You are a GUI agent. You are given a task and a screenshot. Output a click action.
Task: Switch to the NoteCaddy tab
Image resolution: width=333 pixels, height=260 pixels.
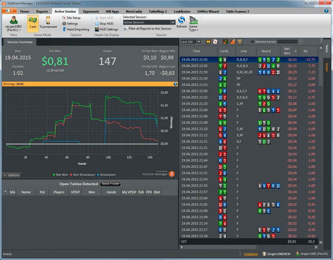click(x=134, y=11)
